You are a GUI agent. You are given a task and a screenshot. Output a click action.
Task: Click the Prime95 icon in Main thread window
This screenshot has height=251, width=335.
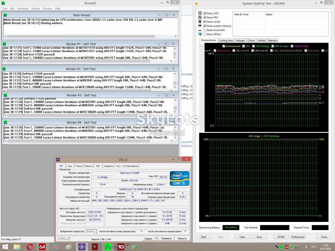(5, 15)
